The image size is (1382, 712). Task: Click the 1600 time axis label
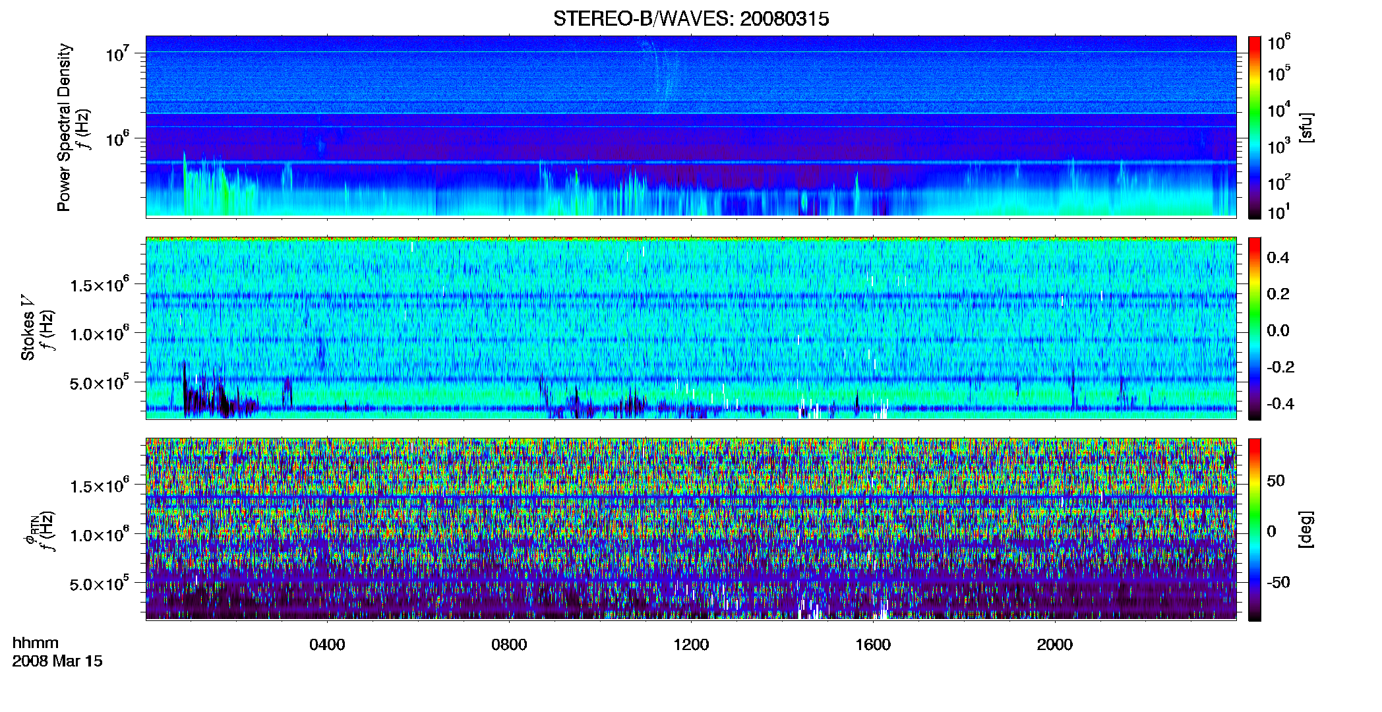(873, 644)
